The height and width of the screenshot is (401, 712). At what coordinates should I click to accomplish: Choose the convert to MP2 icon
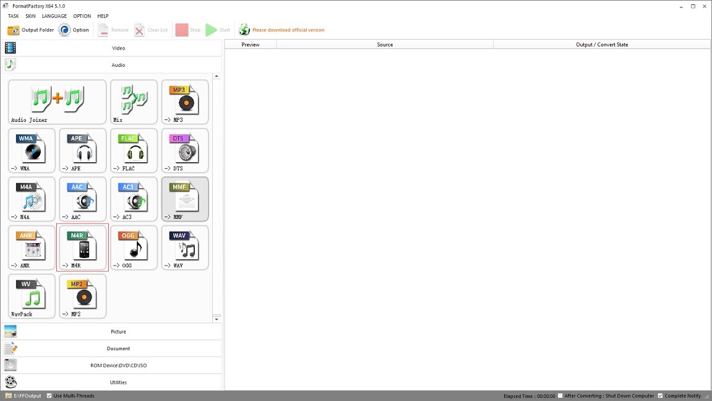(x=83, y=296)
